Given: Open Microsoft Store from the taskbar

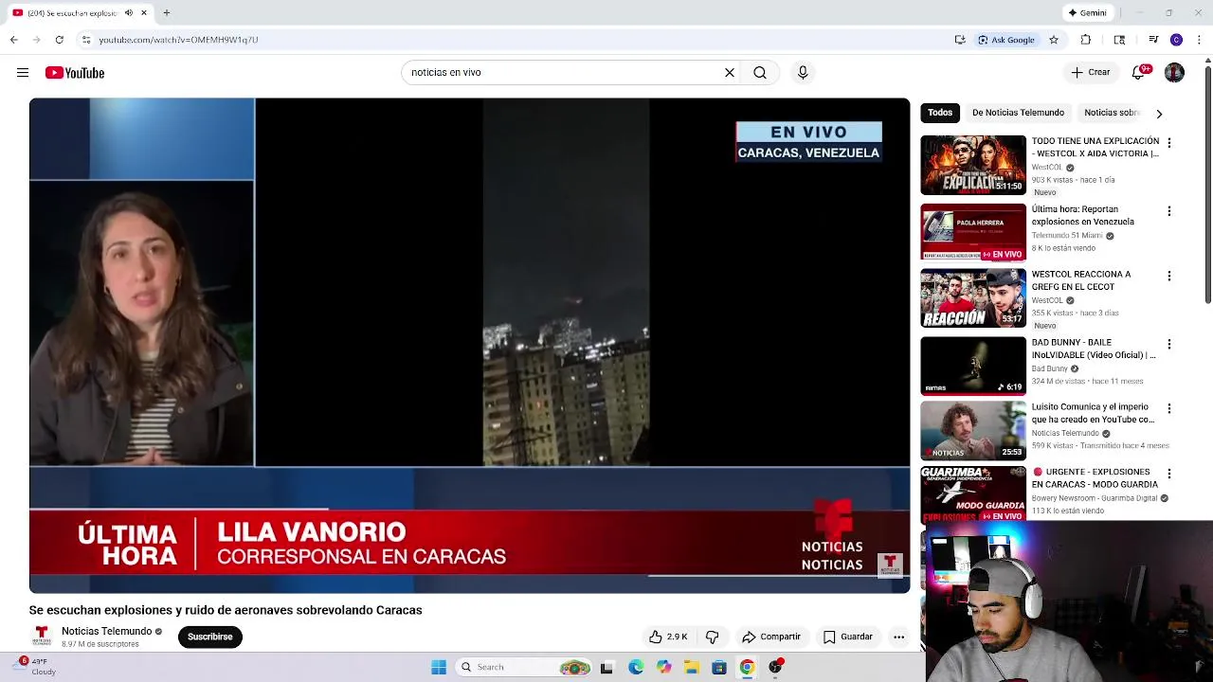Looking at the screenshot, I should (x=719, y=668).
